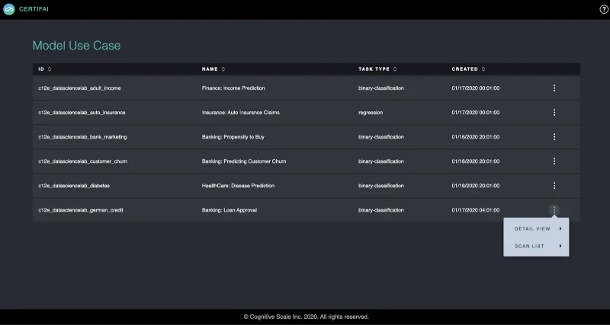Open the three-dot menu for adult_income row
This screenshot has height=325, width=610.
(x=554, y=88)
